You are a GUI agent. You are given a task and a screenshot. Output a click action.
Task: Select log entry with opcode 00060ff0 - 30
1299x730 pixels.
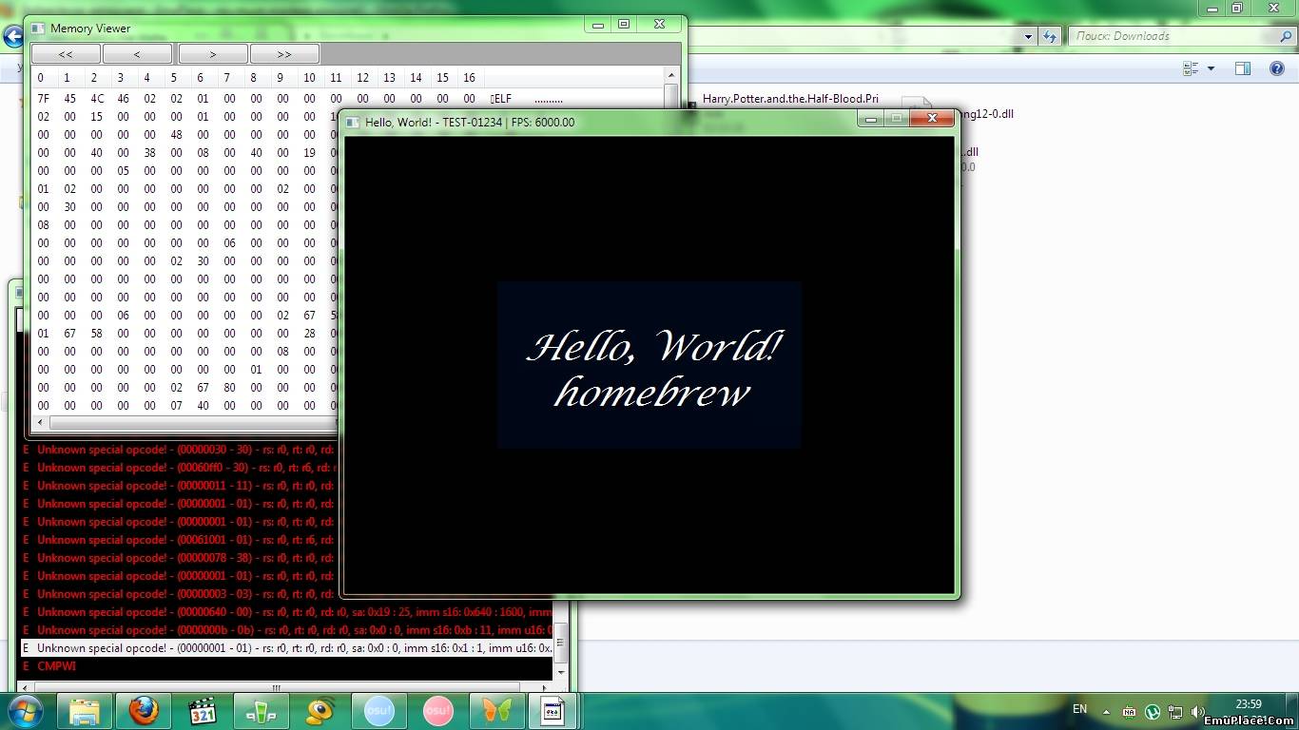[x=178, y=468]
